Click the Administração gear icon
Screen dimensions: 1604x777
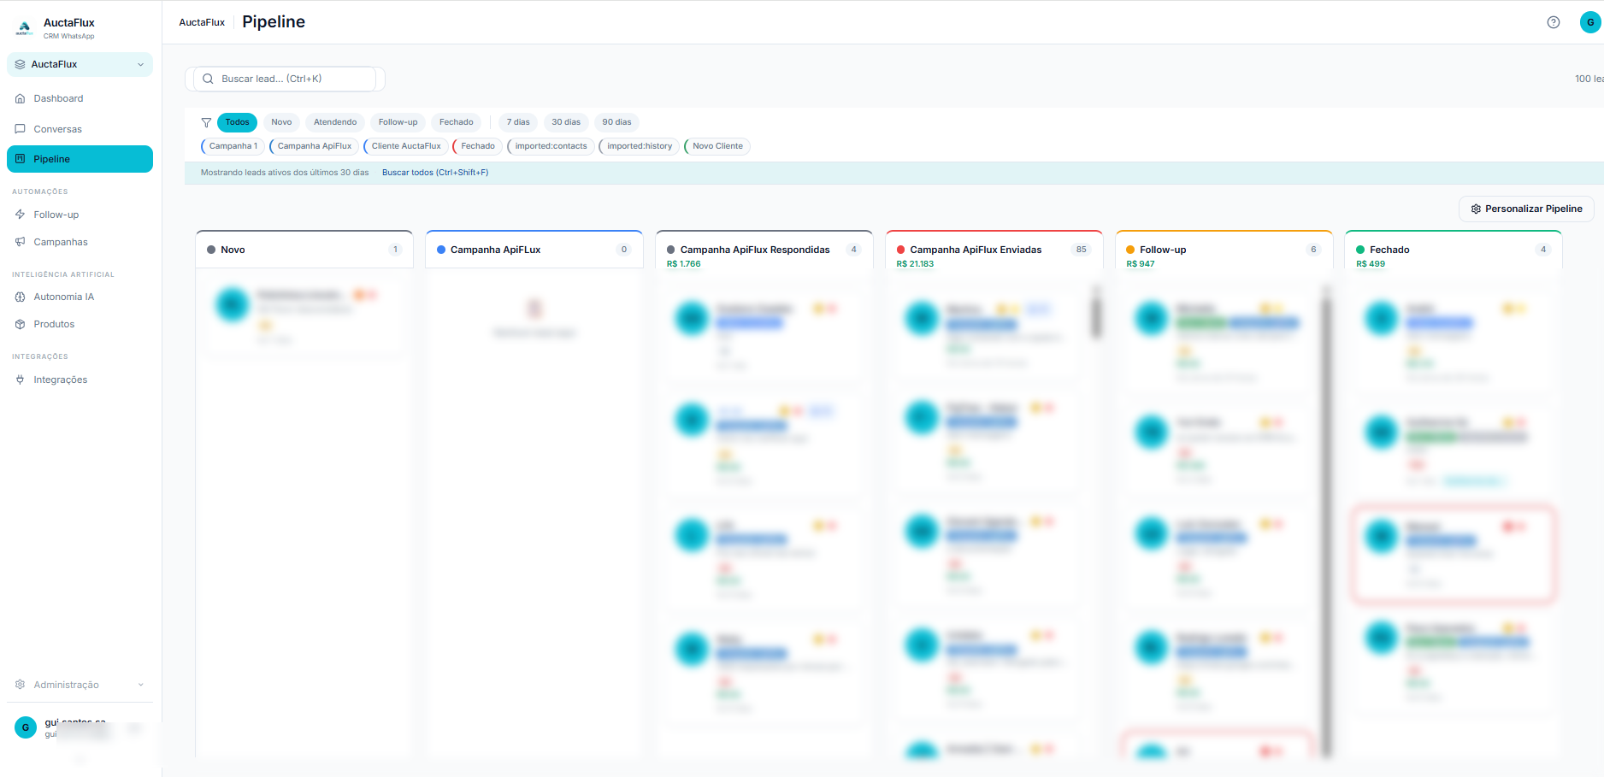[x=21, y=685]
